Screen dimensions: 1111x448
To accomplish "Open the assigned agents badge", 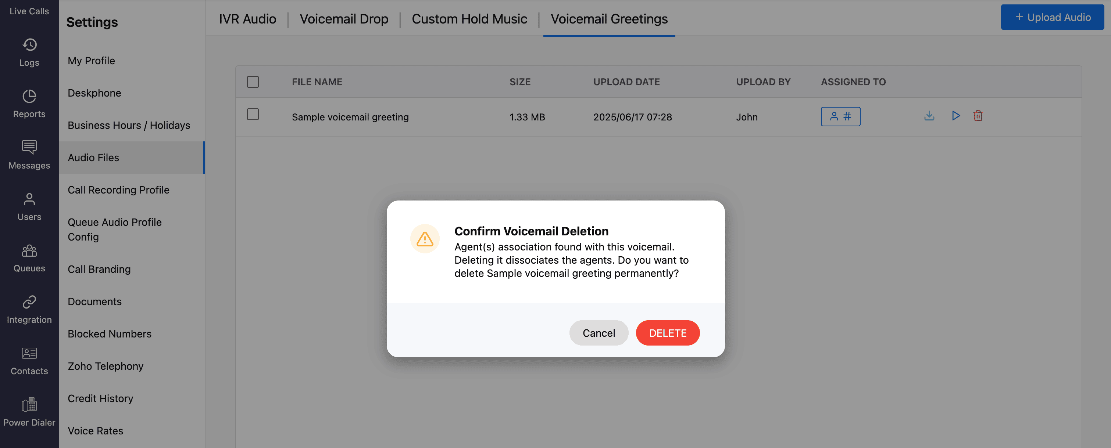I will [x=840, y=116].
